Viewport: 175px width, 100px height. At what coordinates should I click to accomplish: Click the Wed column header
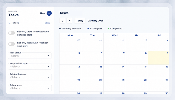tap(115, 35)
